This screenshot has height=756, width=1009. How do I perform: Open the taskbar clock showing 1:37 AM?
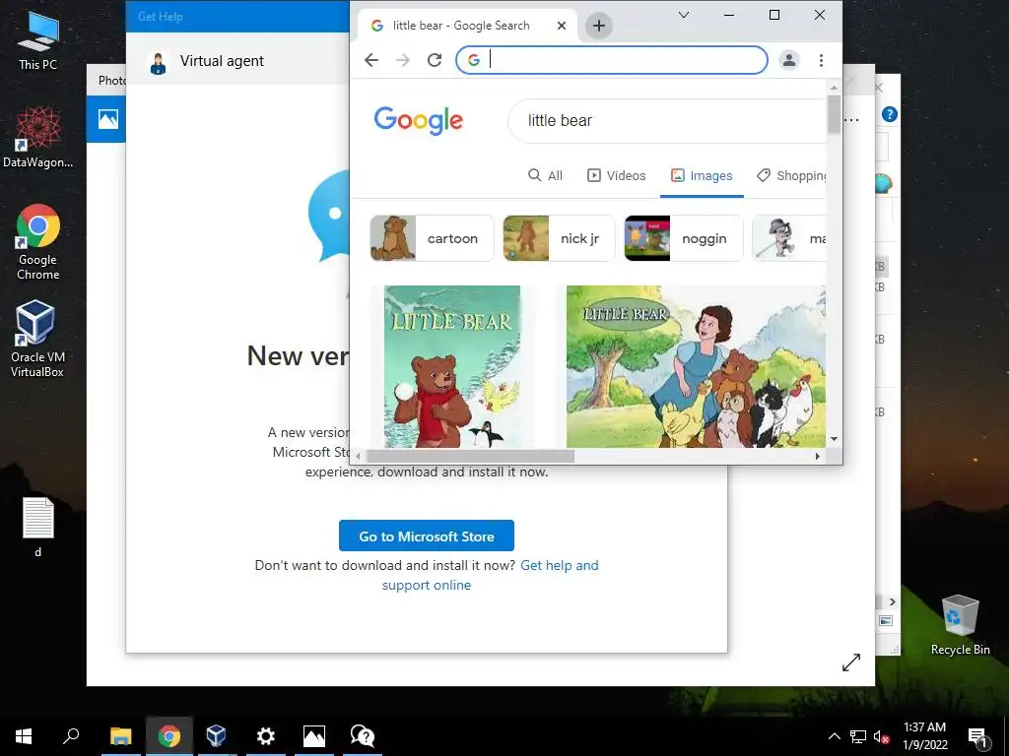pos(924,736)
